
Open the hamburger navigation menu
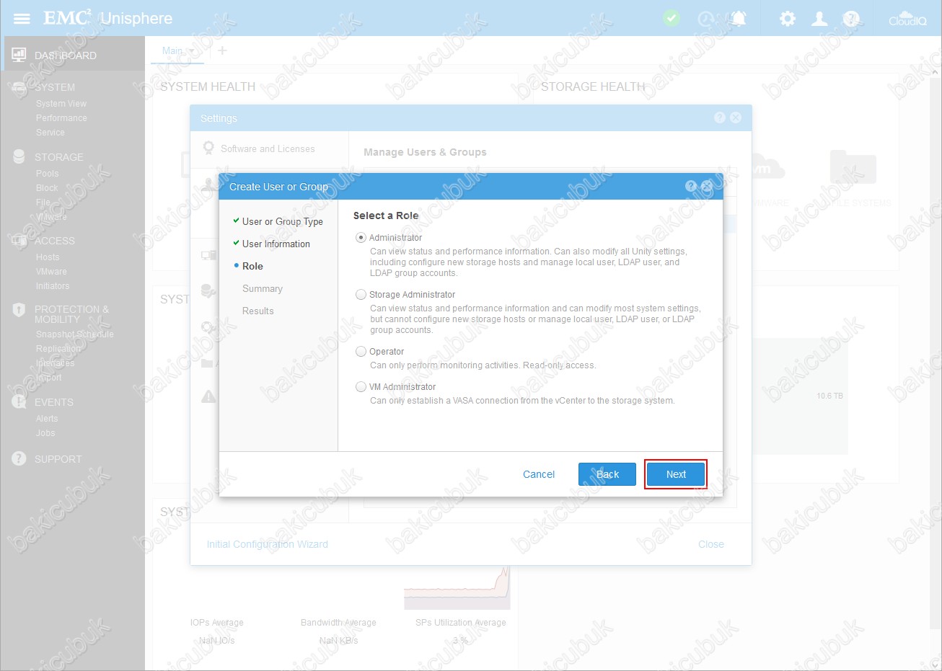22,18
